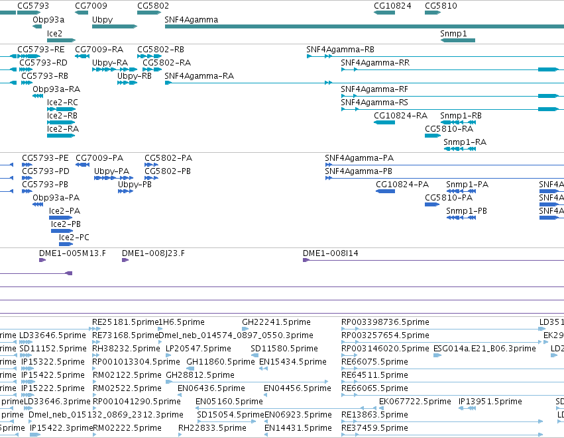The image size is (564, 438).
Task: Click protein CG5802-PB
Action: [167, 171]
